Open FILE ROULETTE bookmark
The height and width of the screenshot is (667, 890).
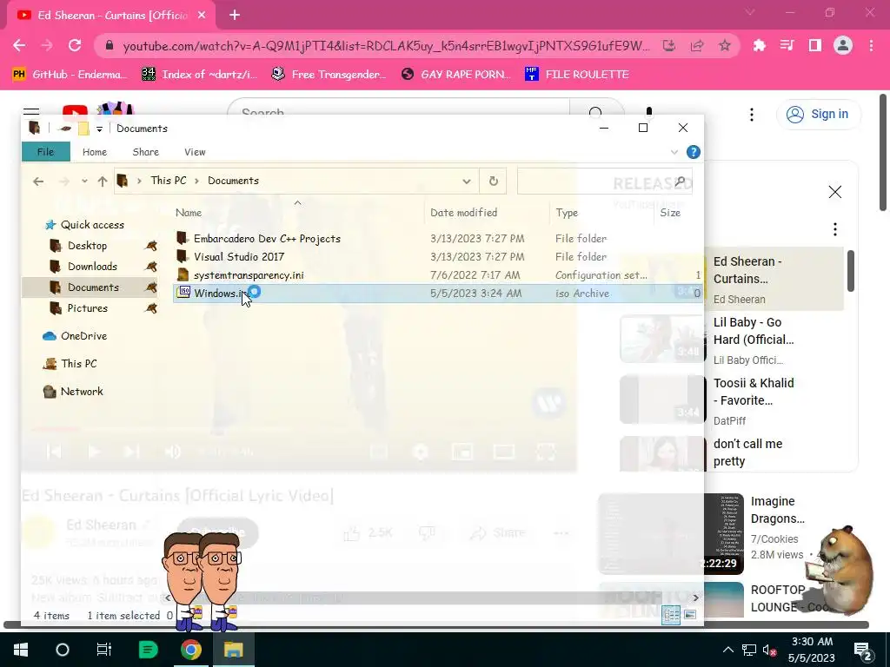(x=577, y=75)
